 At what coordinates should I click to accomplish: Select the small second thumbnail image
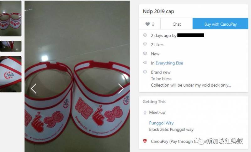(11, 46)
